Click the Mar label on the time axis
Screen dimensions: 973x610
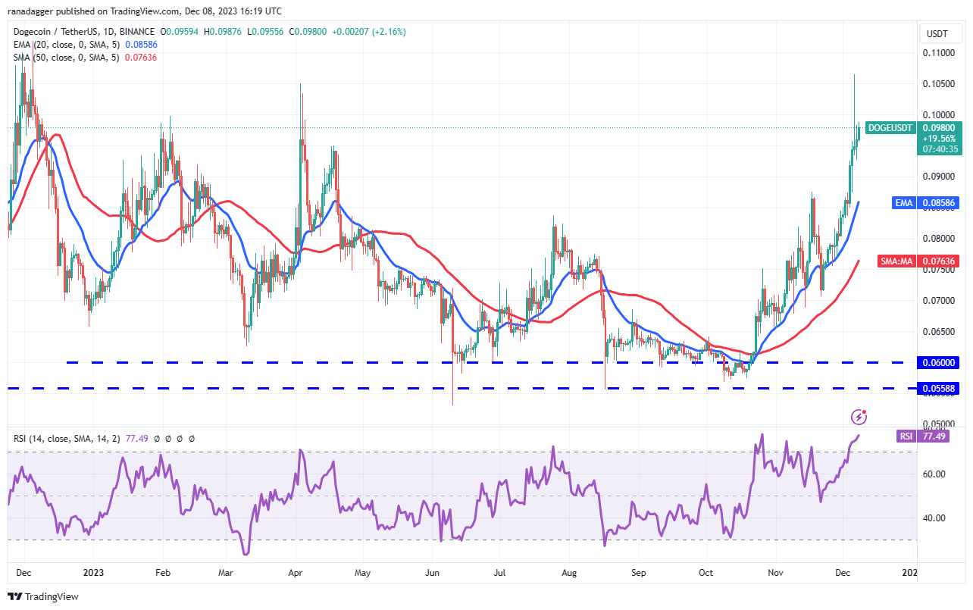[x=225, y=573]
